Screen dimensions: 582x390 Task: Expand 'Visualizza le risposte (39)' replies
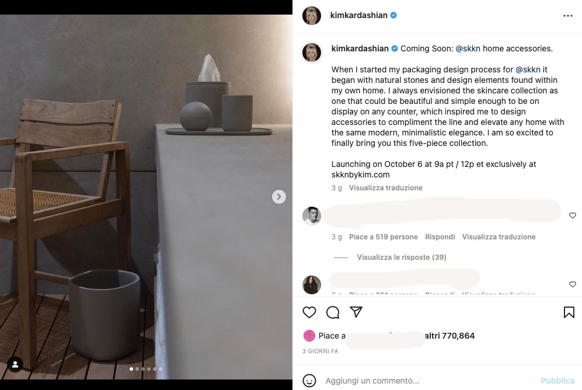click(401, 257)
